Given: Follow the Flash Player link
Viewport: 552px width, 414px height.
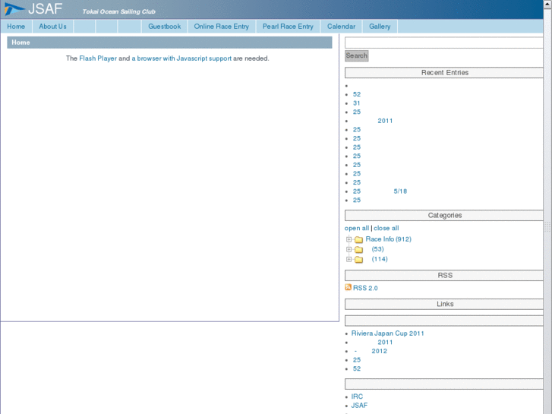Looking at the screenshot, I should [x=98, y=58].
